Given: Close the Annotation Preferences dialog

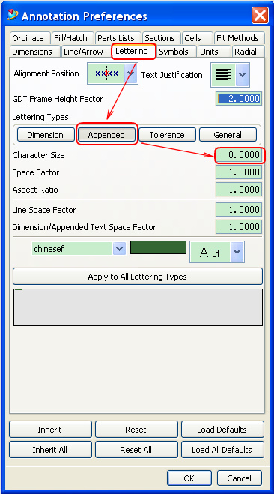Looking at the screenshot, I should click(261, 15).
